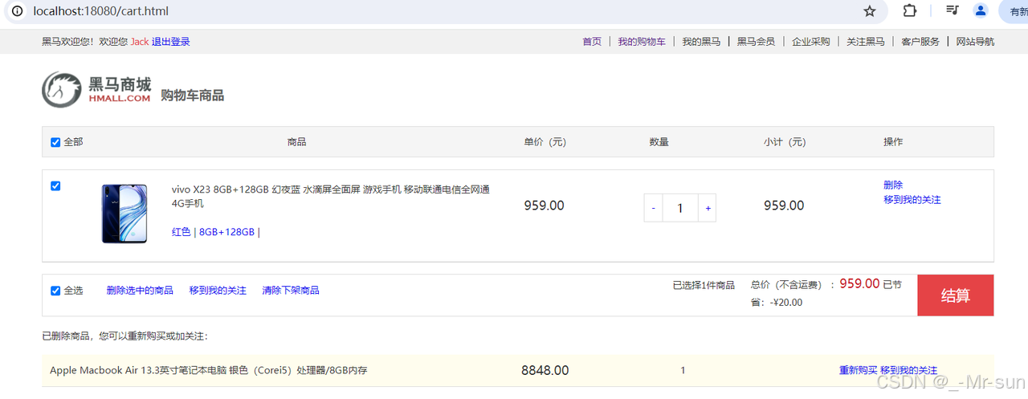1028x399 pixels.
Task: Click the 有新 update button in browser toolbar
Action: point(1014,11)
